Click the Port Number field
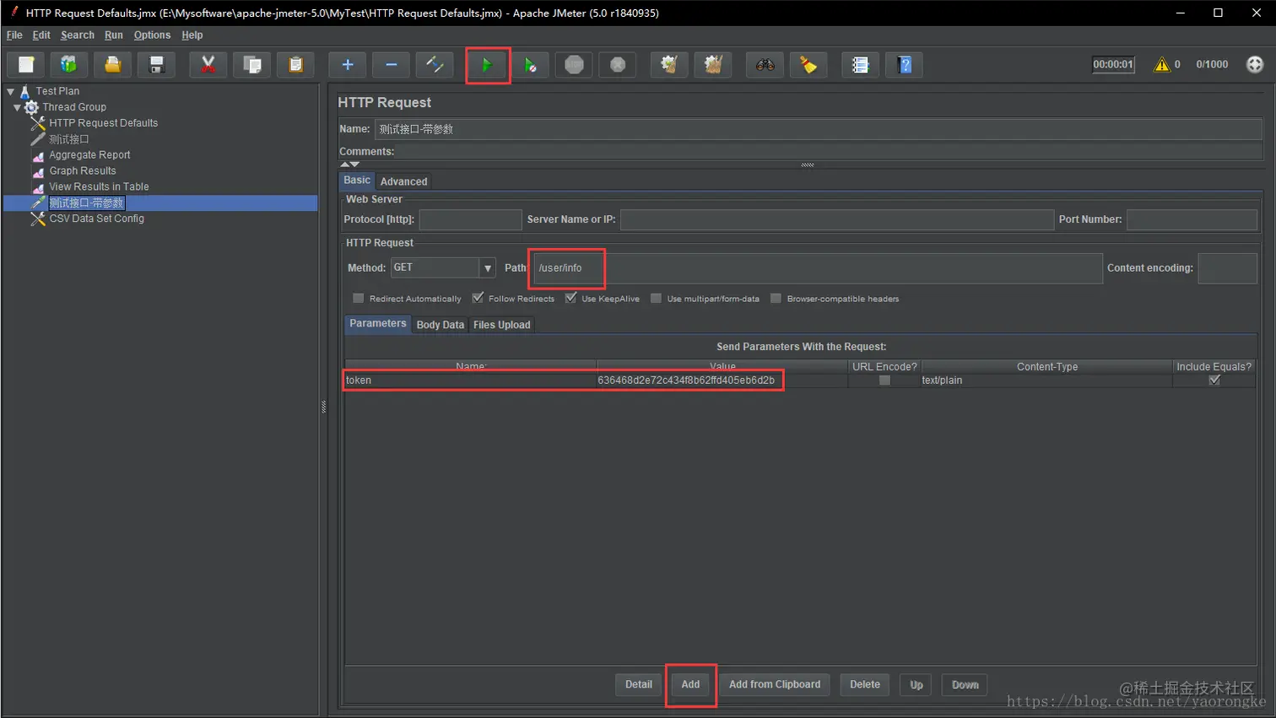Viewport: 1276px width, 718px height. click(x=1192, y=219)
